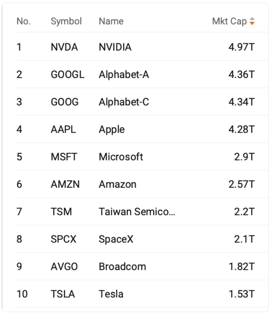Select Taiwan Semico... stock name
This screenshot has height=315, width=271.
(x=137, y=212)
